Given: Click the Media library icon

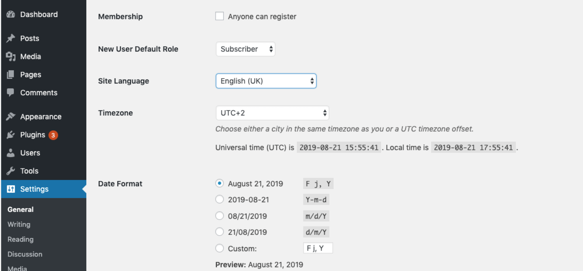Looking at the screenshot, I should click(x=11, y=56).
